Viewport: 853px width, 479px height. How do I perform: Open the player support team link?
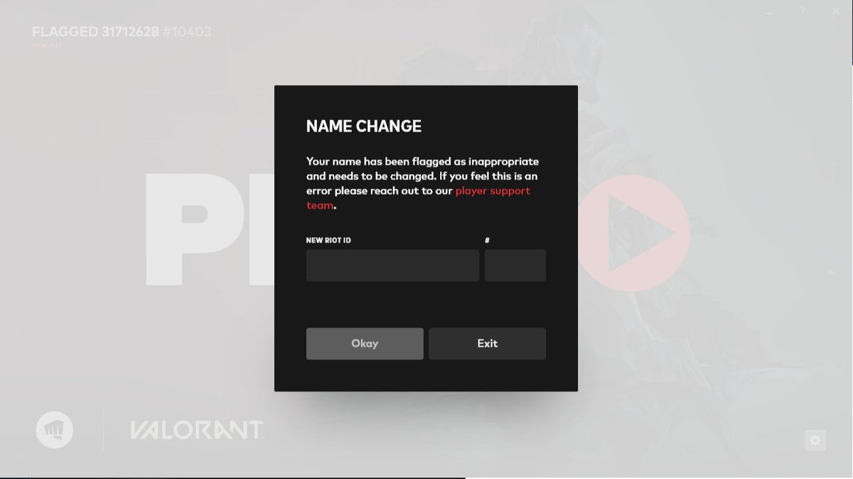[x=491, y=190]
